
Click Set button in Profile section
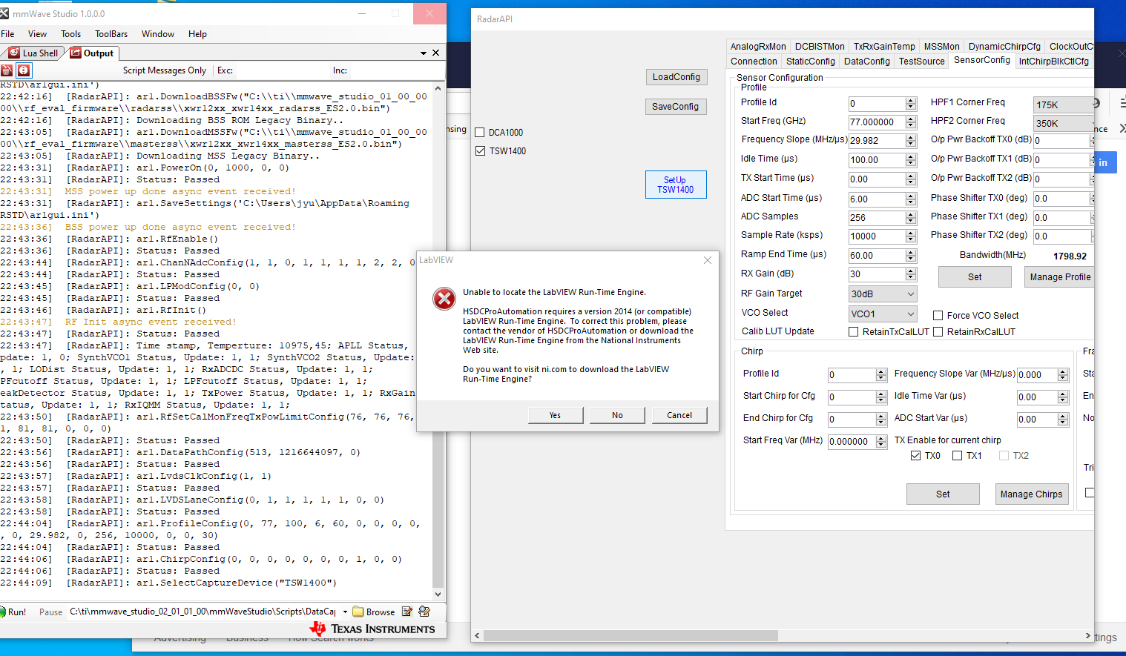pos(975,277)
